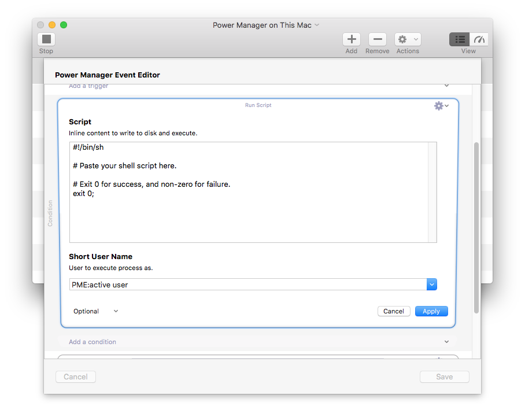Click the Stop toolbar icon
The height and width of the screenshot is (406, 525).
tap(46, 39)
